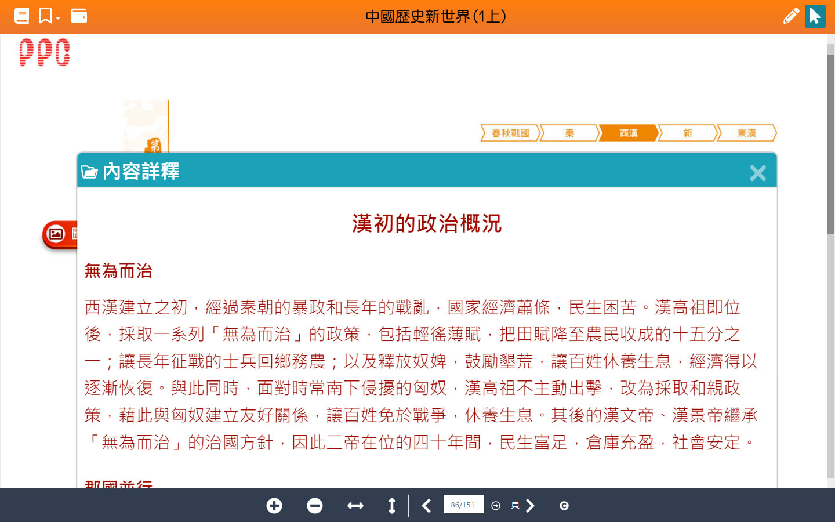Click the vertical page scrollbar
Image resolution: width=835 pixels, height=522 pixels.
coord(830,145)
